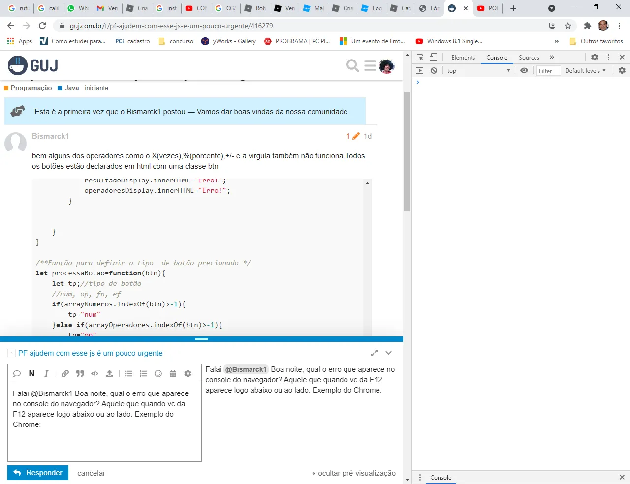630x484 pixels.
Task: Submit the reply with Responder button
Action: (x=38, y=473)
